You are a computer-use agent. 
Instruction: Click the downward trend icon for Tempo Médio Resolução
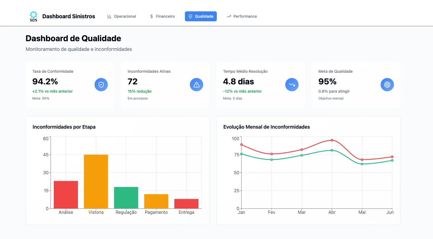(292, 85)
